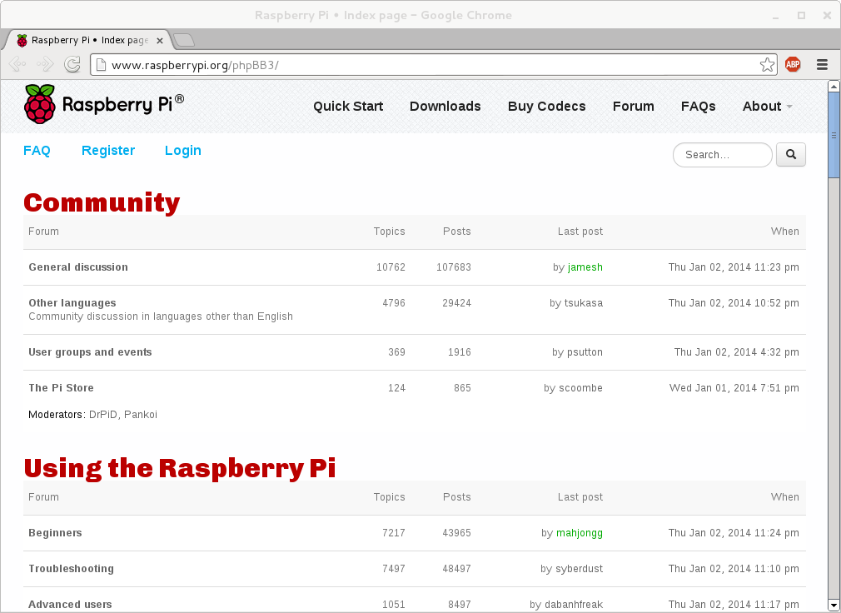The height and width of the screenshot is (613, 841).
Task: Click the blue FAQ link
Action: 37,150
